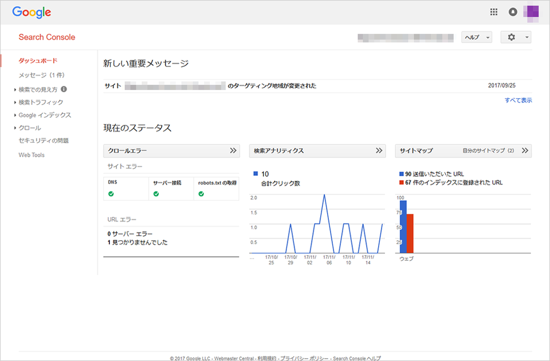Click the blurred site property selector
This screenshot has height=361, width=550.
point(406,37)
